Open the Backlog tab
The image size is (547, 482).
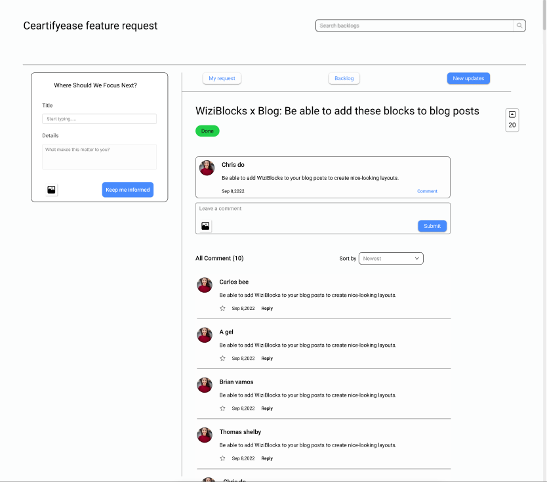(344, 79)
